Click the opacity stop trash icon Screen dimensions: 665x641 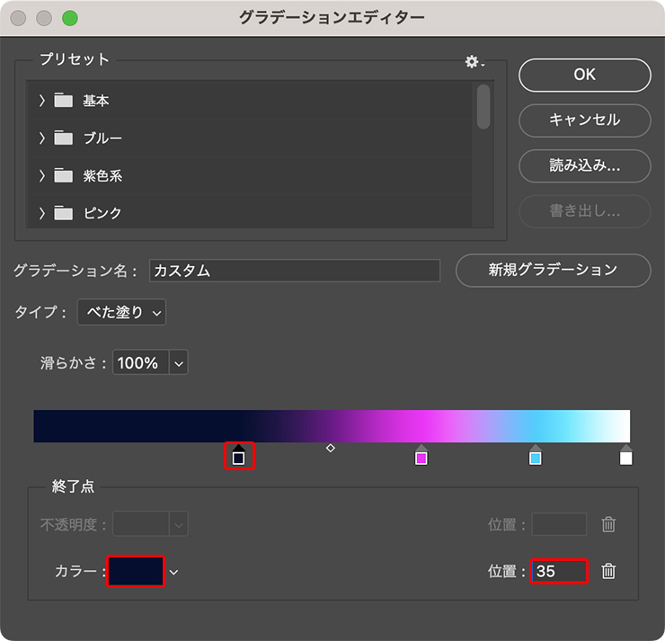tap(608, 524)
